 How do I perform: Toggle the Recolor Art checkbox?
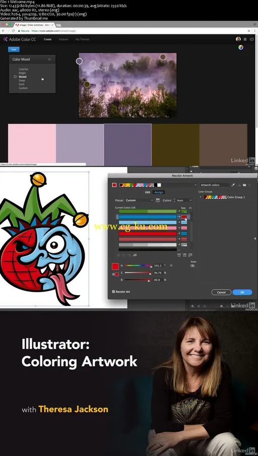click(113, 292)
